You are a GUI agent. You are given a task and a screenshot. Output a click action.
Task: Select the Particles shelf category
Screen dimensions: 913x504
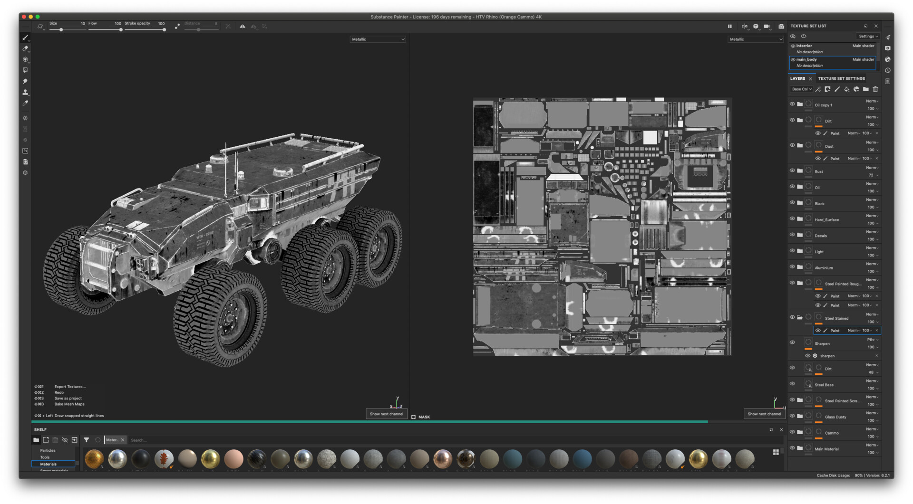tap(48, 450)
